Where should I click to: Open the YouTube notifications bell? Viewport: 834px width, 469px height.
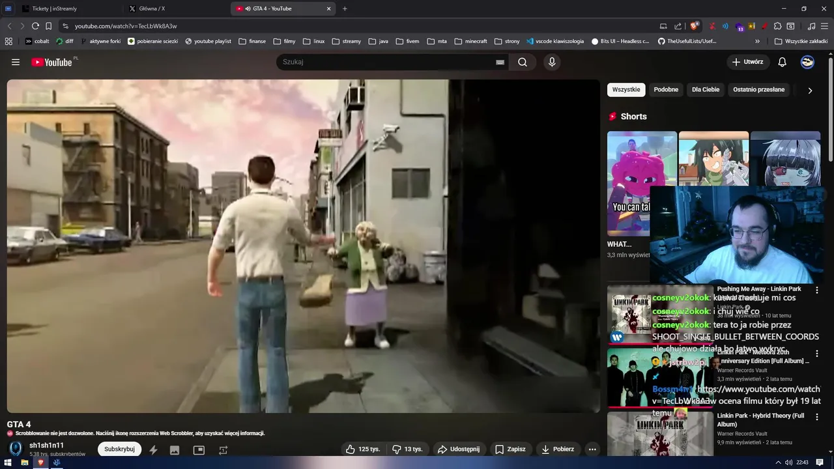point(782,62)
